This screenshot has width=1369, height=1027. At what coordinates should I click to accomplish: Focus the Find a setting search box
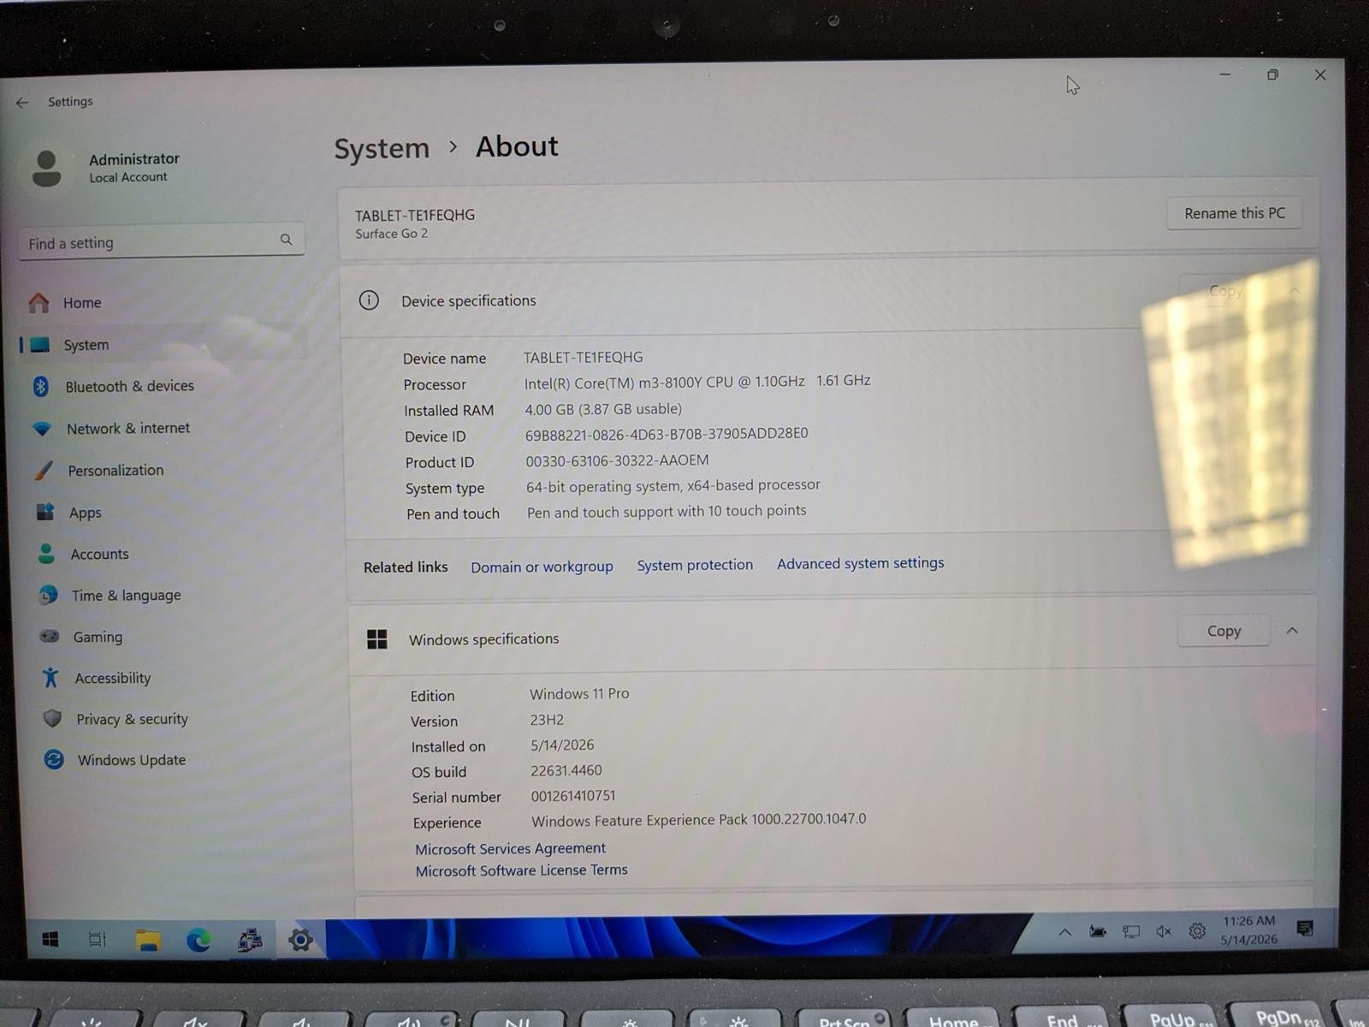point(161,242)
